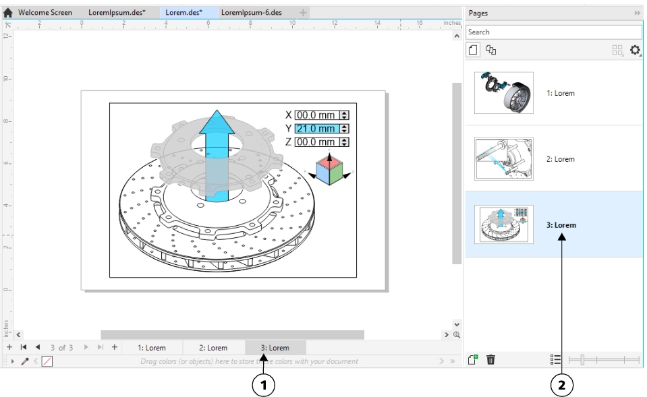Toggle single page view in Pages panel
This screenshot has width=647, height=397.
(x=474, y=51)
